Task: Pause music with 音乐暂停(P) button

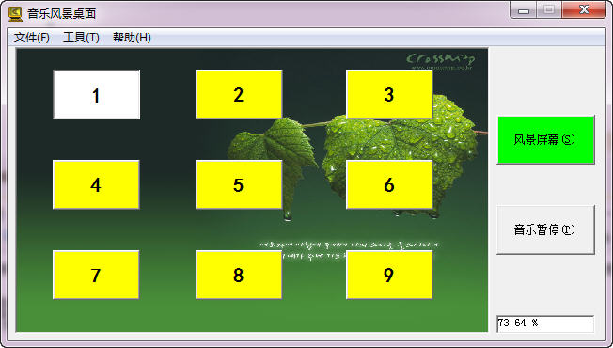Action: 545,229
